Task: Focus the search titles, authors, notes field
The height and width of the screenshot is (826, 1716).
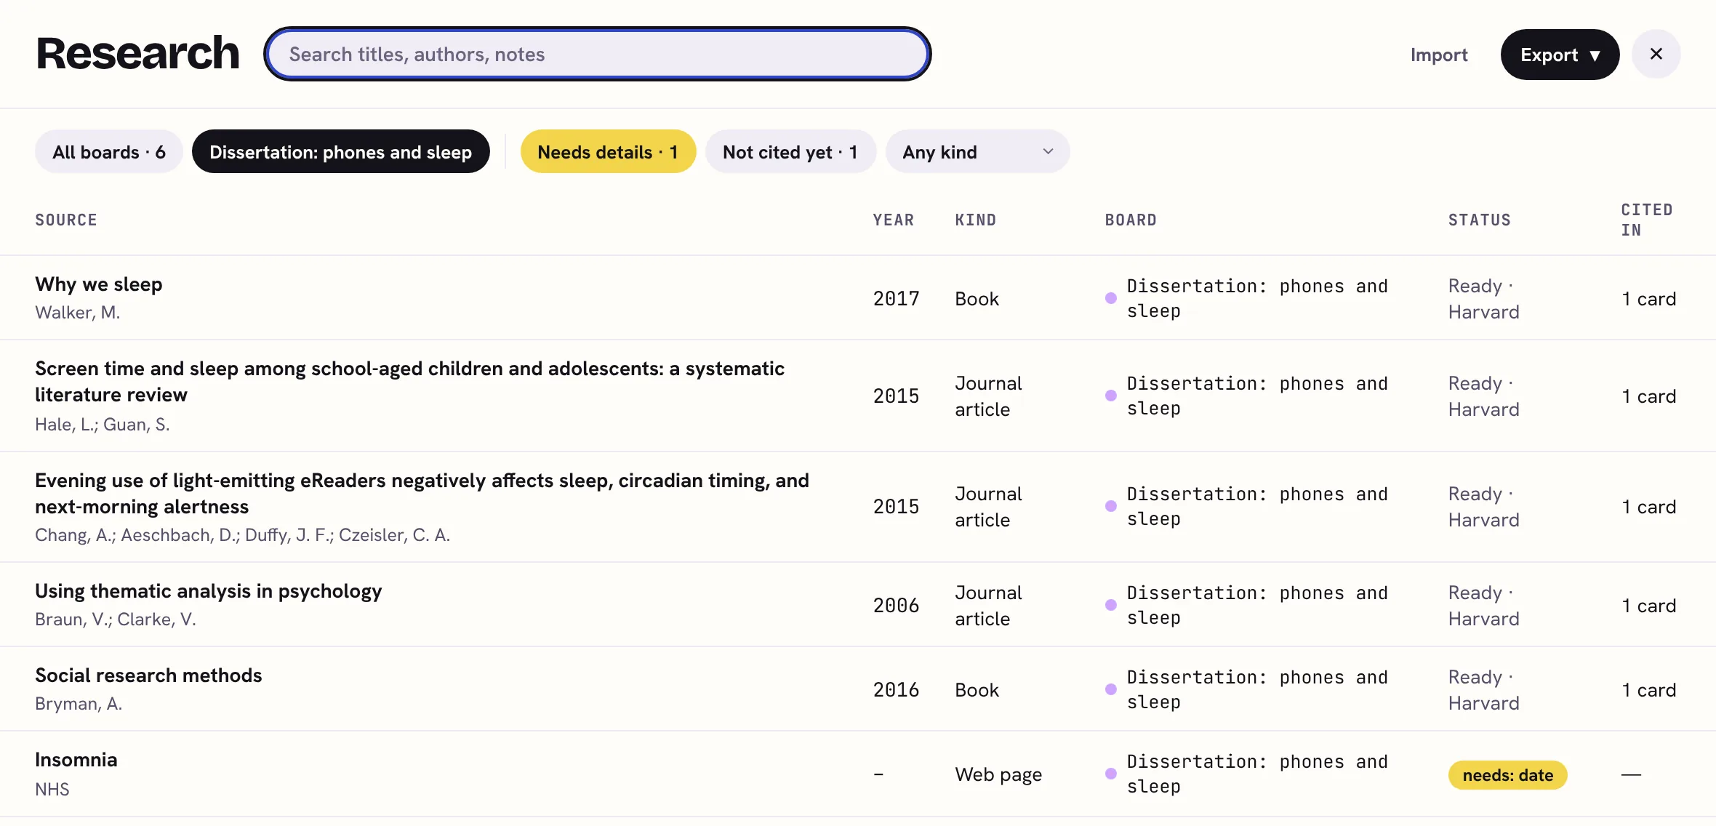Action: click(597, 54)
